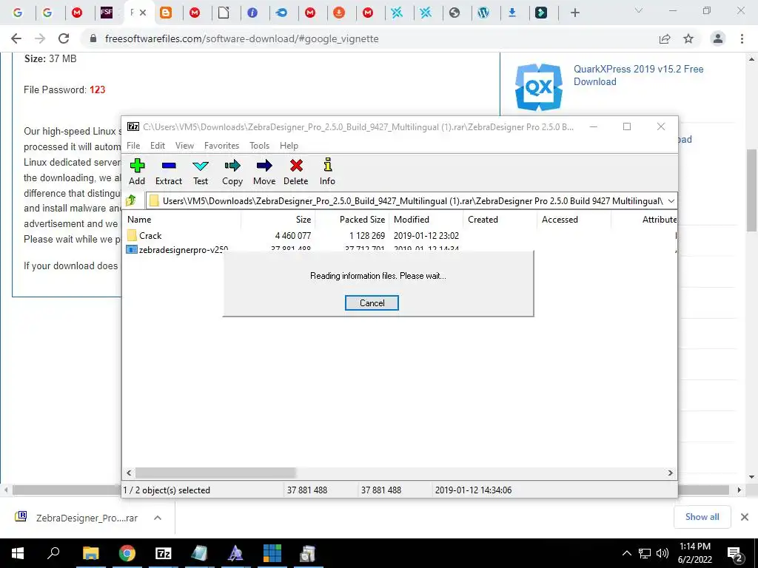This screenshot has height=568, width=758.
Task: Open Chrome three-dot menu
Action: 742,38
